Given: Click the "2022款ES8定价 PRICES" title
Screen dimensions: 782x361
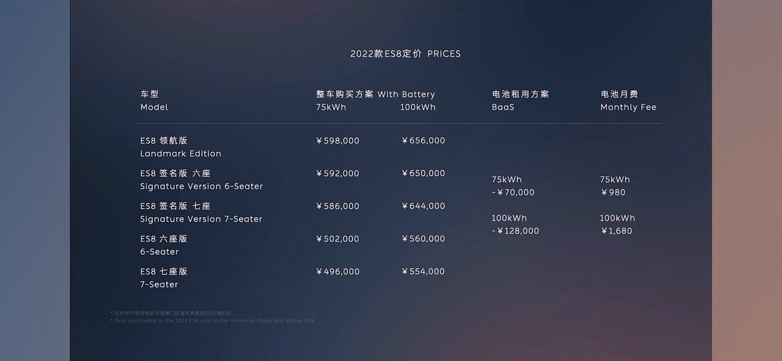Looking at the screenshot, I should tap(405, 54).
